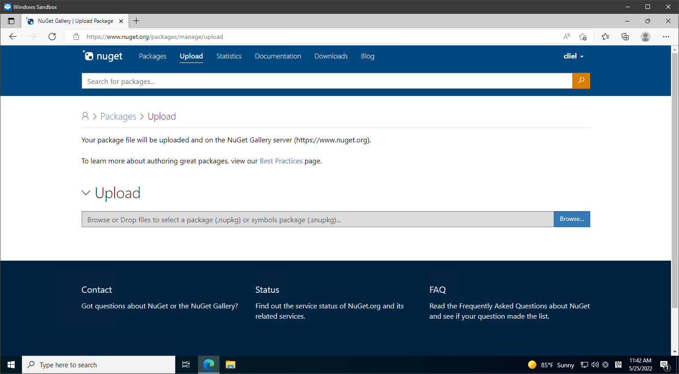Image resolution: width=679 pixels, height=374 pixels.
Task: Open the weather widget showing 85°F Sunny
Action: (x=551, y=365)
